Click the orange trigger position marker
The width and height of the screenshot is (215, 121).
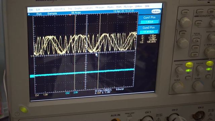click(70, 15)
